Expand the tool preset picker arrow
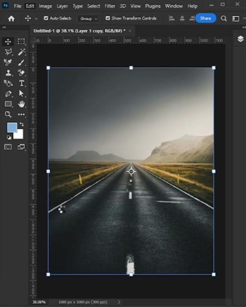246x307 pixels. [36, 19]
